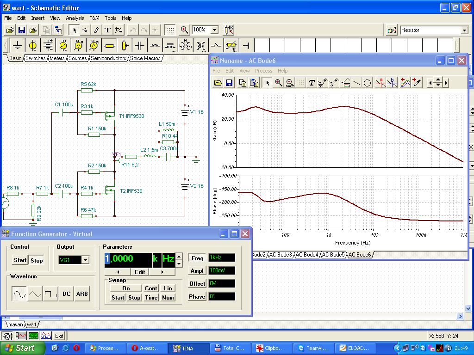Image resolution: width=474 pixels, height=355 pixels.
Task: Activate cursor A in the Bode diagram toolbar
Action: (380, 83)
